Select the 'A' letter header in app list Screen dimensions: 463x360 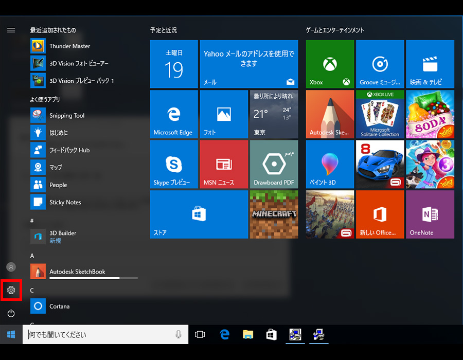click(x=32, y=256)
